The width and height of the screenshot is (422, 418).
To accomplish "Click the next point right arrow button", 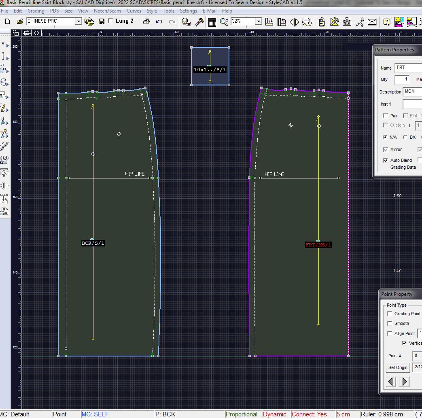I will pyautogui.click(x=404, y=382).
